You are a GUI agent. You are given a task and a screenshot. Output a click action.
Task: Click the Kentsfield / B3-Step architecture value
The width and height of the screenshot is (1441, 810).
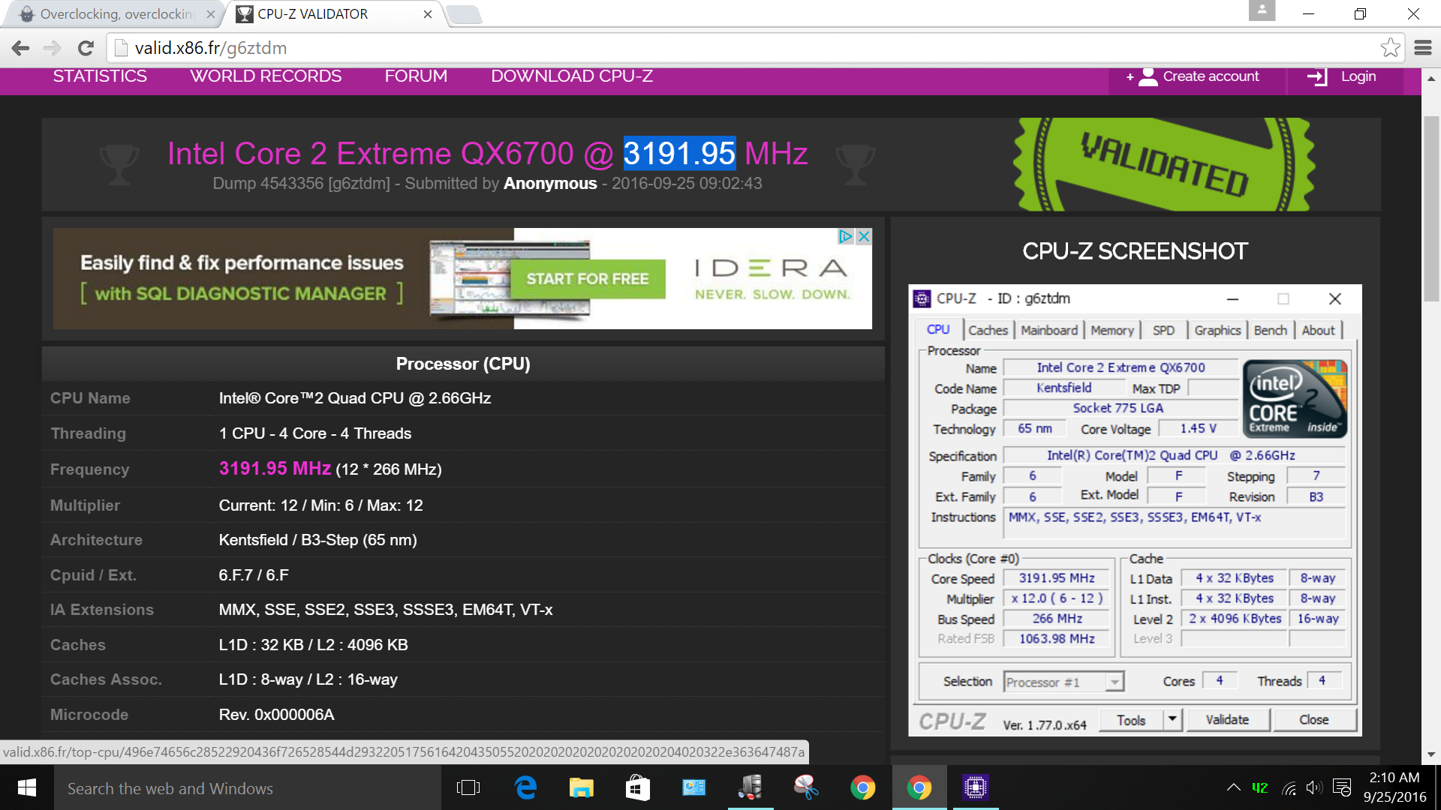[317, 540]
